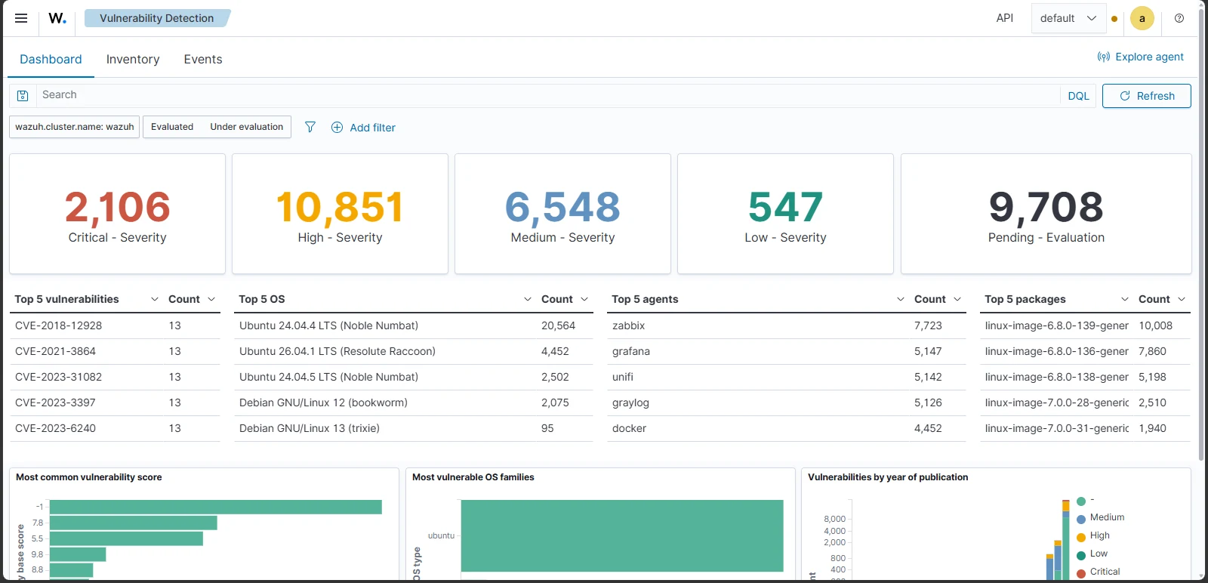Click the funnel filter options icon

coord(310,127)
